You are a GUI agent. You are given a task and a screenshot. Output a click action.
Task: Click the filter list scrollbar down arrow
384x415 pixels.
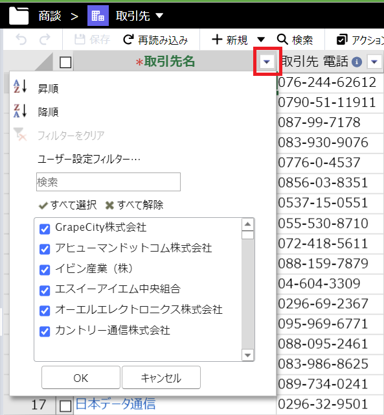pyautogui.click(x=247, y=355)
